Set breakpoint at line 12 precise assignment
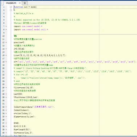This screenshot has width=137, height=137. pyautogui.click(x=6, y=42)
